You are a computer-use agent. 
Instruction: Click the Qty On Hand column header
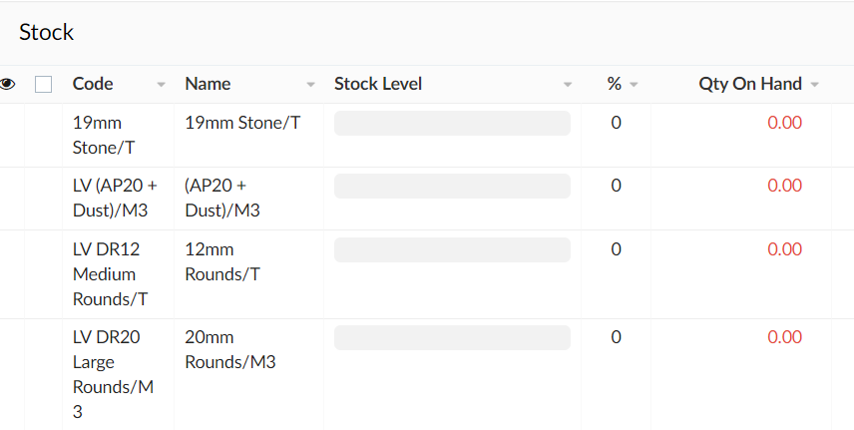(x=750, y=84)
